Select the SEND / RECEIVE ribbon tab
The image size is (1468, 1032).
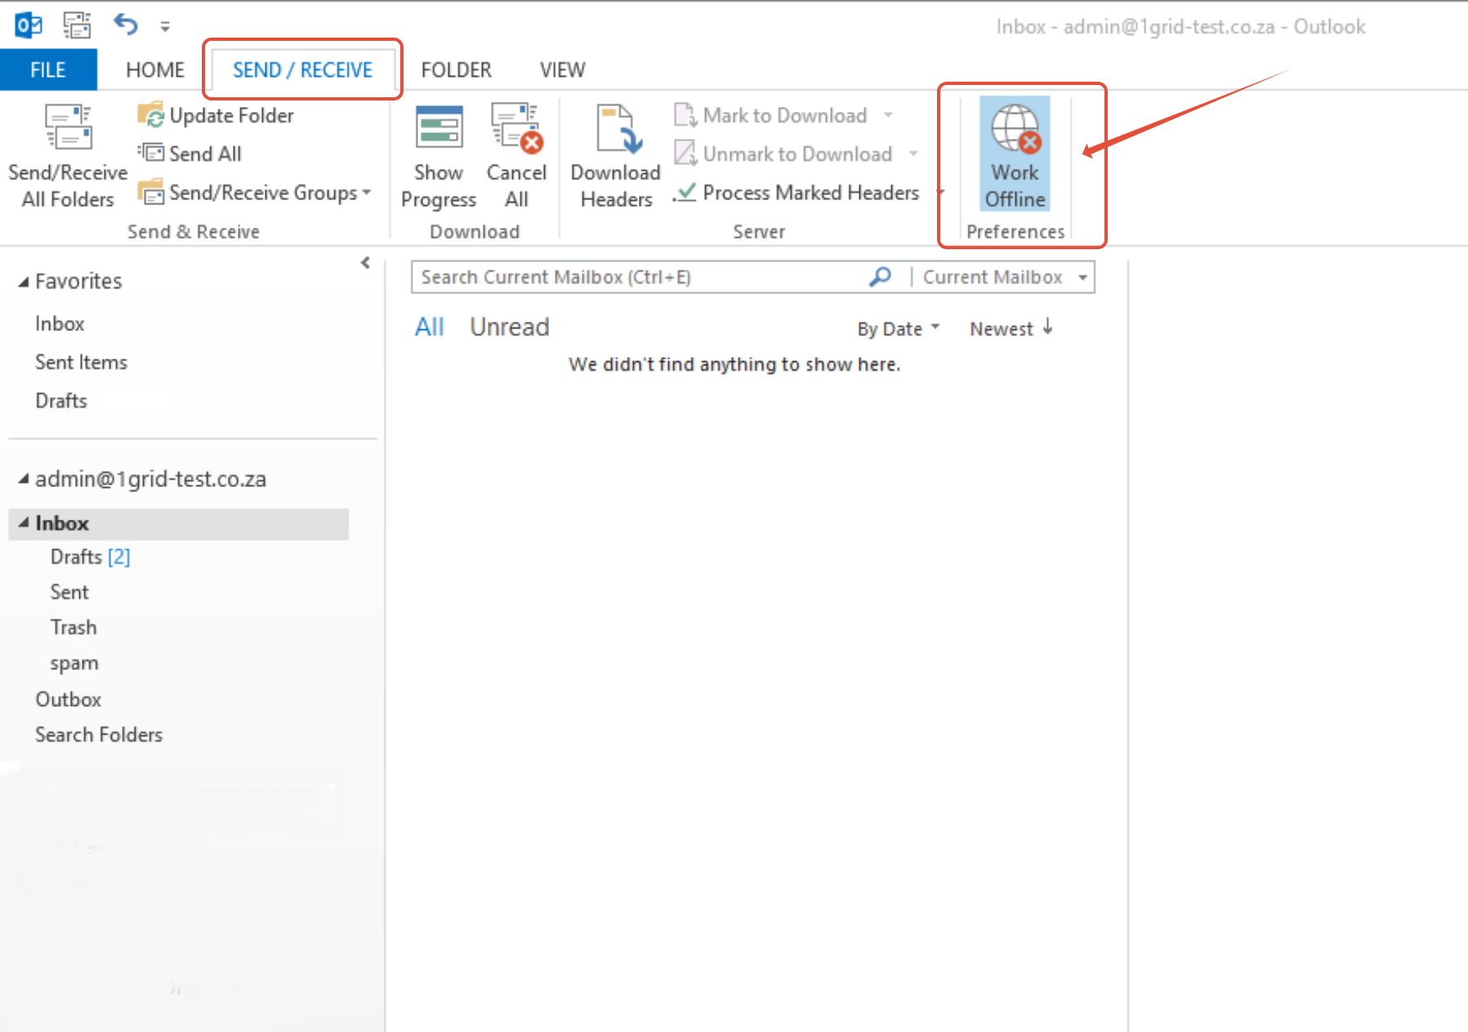point(302,70)
